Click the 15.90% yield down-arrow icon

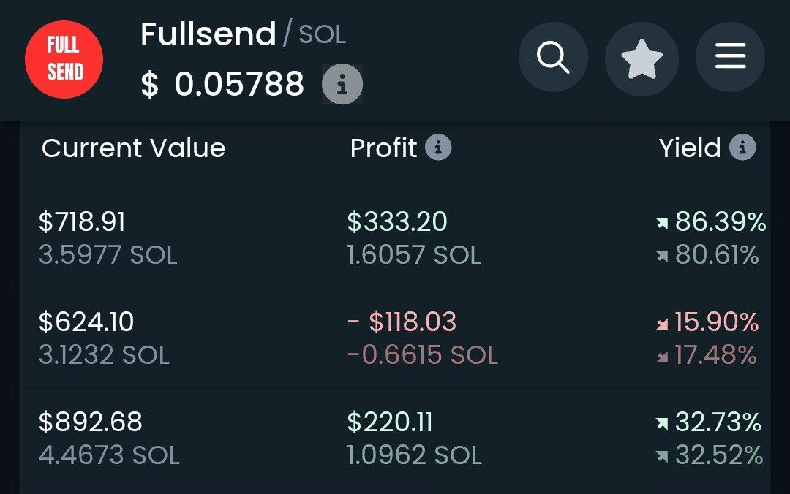(x=662, y=324)
